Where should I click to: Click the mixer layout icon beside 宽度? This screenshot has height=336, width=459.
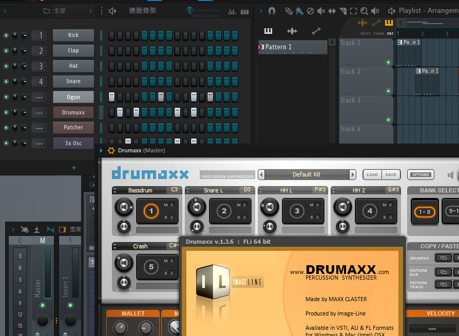click(x=62, y=229)
